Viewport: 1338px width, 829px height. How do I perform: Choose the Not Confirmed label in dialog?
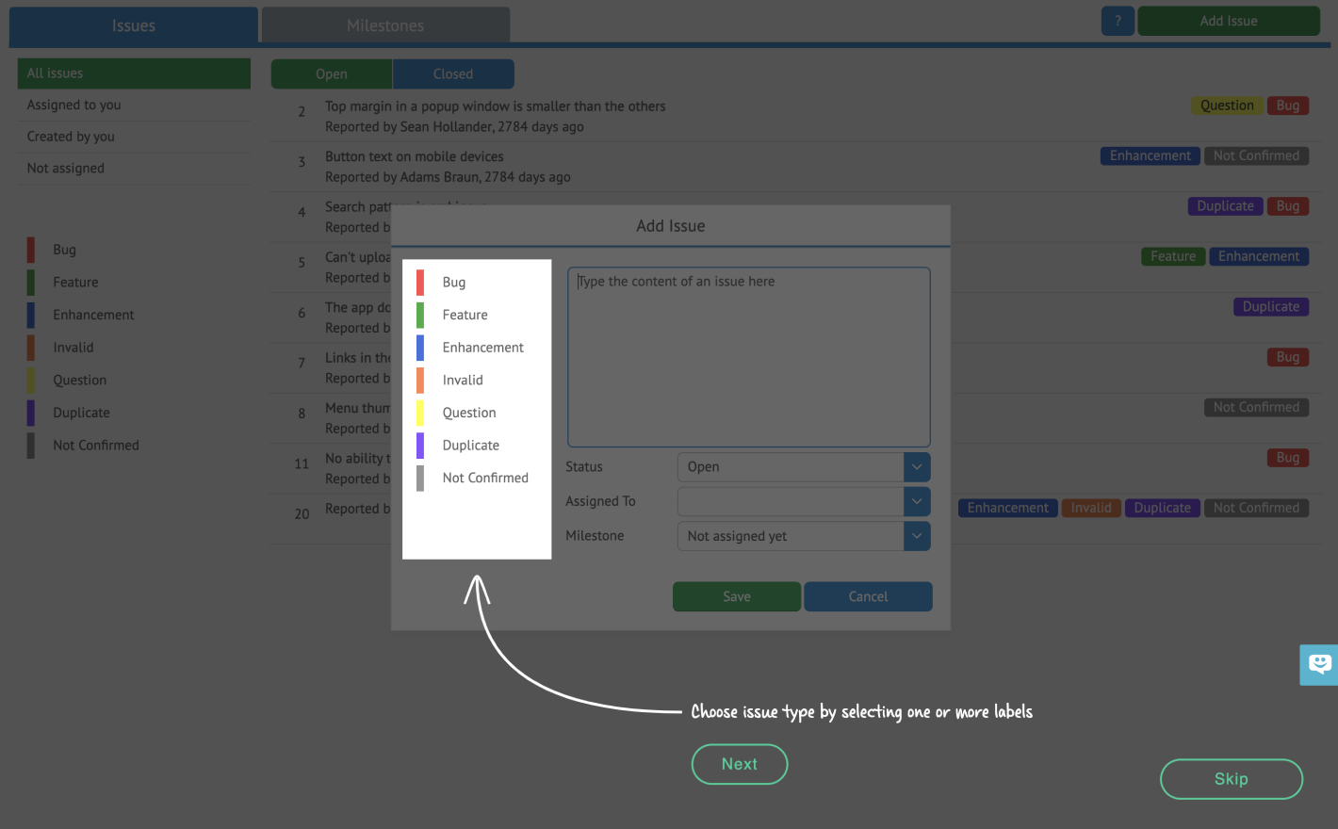[x=484, y=478]
